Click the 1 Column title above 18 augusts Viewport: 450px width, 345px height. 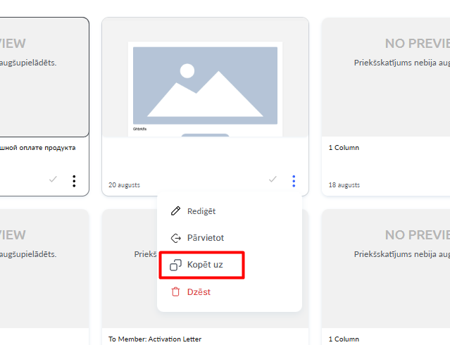344,148
